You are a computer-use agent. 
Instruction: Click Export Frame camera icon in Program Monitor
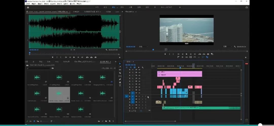[x=208, y=54]
